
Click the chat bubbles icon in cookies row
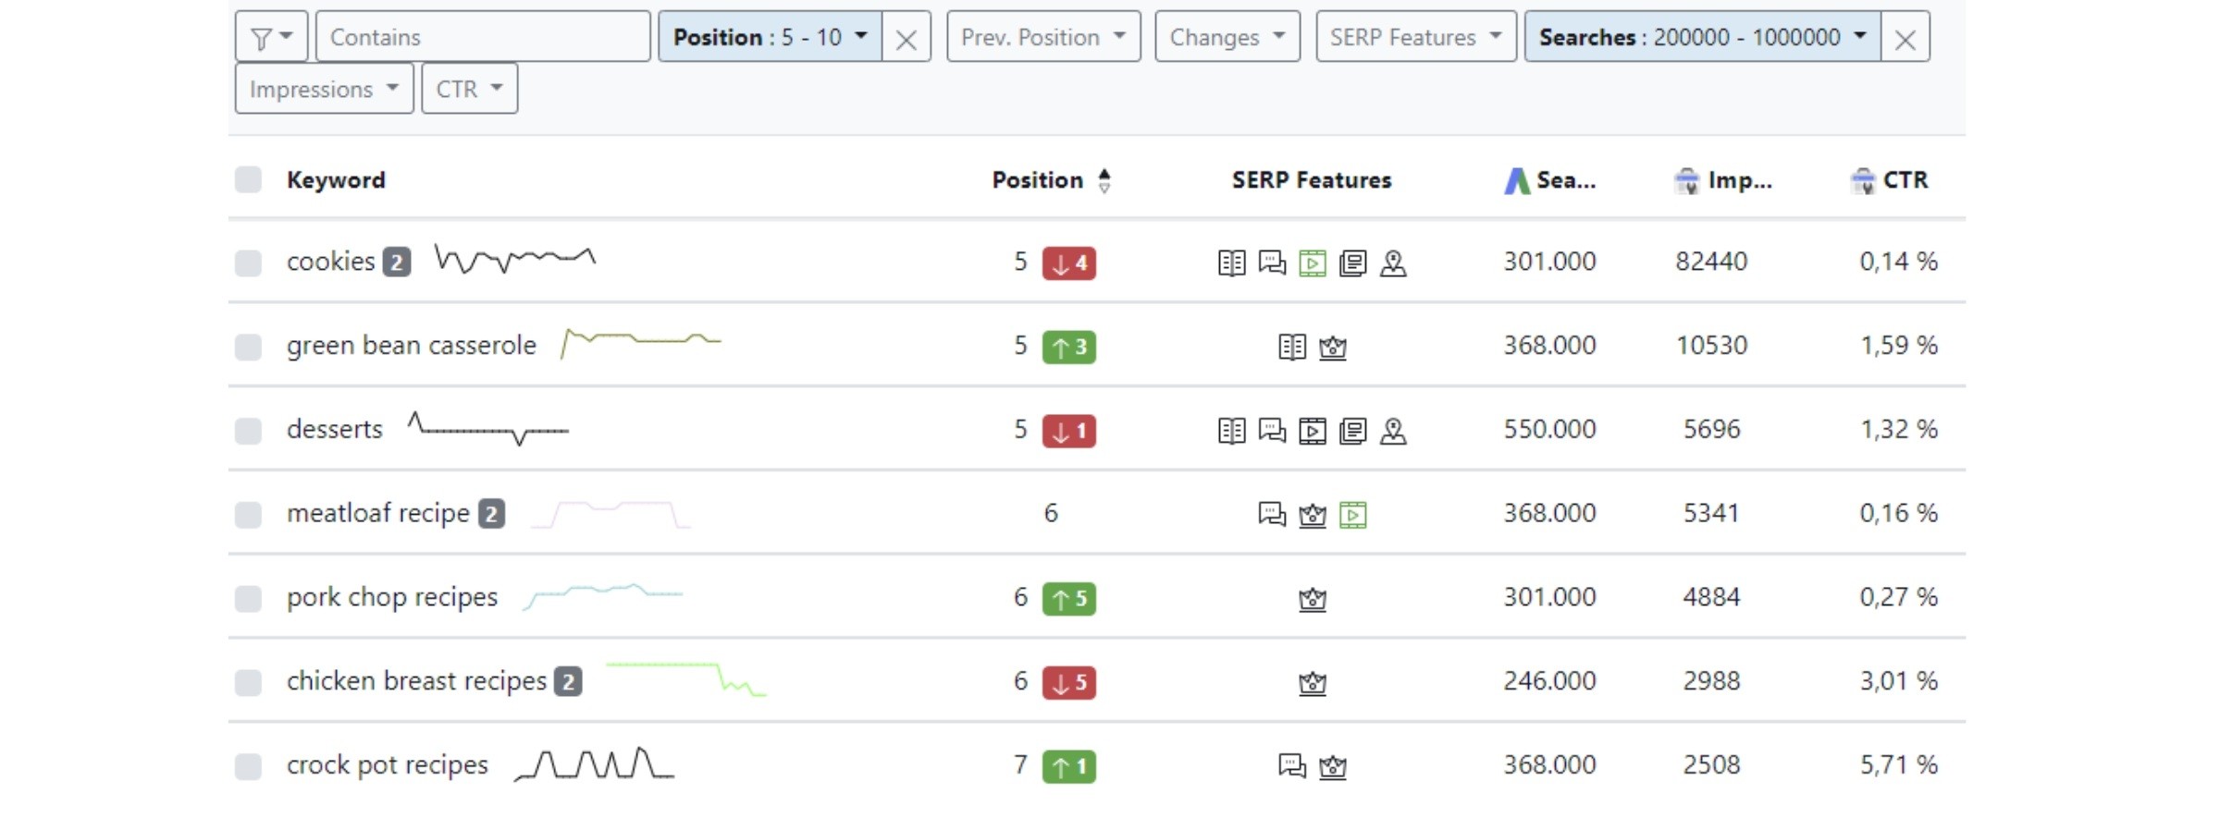pos(1272,263)
